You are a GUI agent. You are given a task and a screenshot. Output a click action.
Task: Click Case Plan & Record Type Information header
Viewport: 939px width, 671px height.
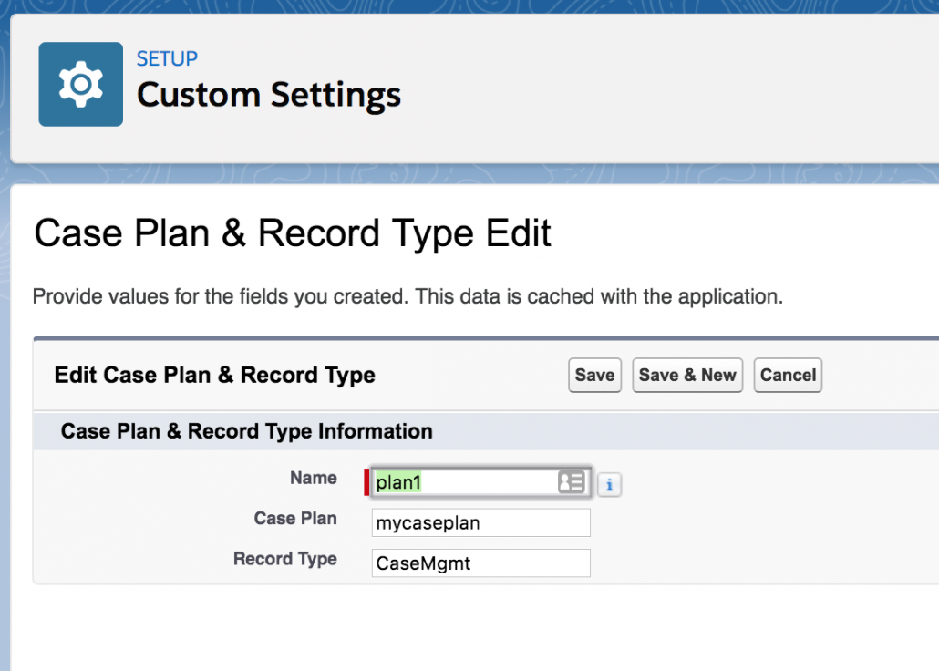(247, 431)
